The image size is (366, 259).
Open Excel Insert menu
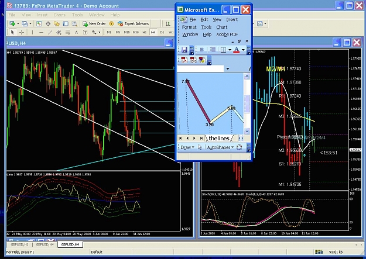(x=232, y=19)
